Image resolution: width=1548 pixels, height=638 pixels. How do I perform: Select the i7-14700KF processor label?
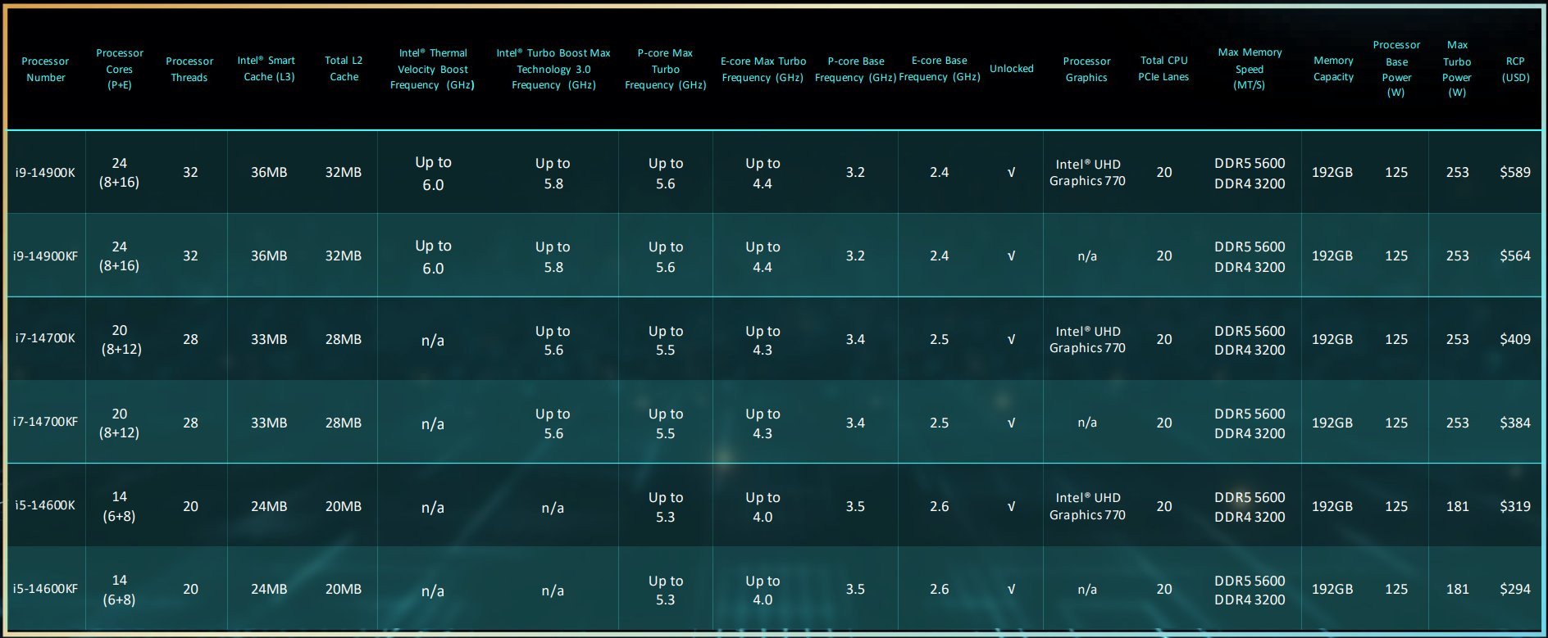pyautogui.click(x=45, y=422)
